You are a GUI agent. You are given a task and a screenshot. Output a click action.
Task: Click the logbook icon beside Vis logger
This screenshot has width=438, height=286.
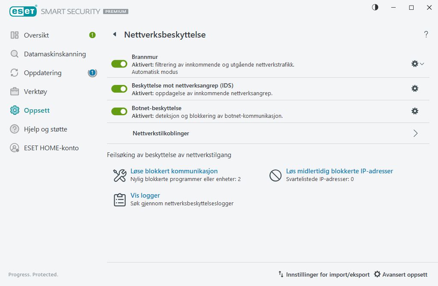(x=120, y=199)
